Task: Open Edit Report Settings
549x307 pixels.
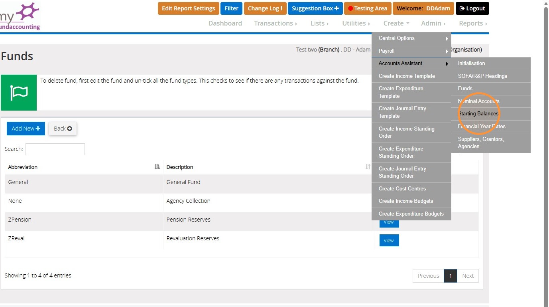Action: [188, 8]
